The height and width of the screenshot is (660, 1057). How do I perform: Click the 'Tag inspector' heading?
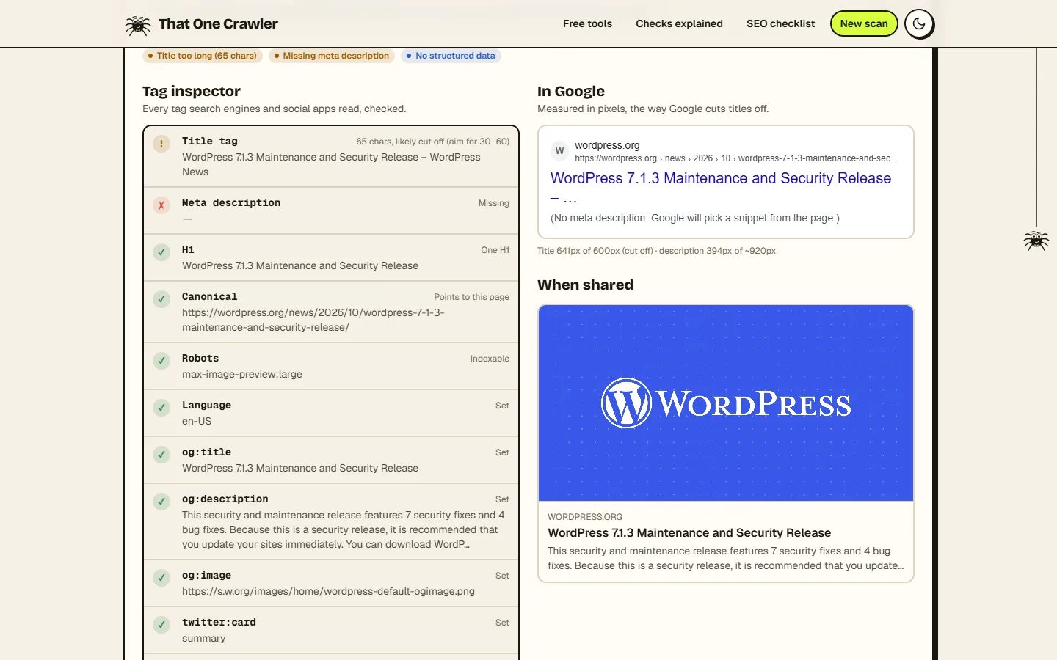(192, 91)
